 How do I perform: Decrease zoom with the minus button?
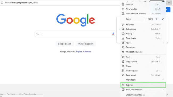click(x=145, y=19)
